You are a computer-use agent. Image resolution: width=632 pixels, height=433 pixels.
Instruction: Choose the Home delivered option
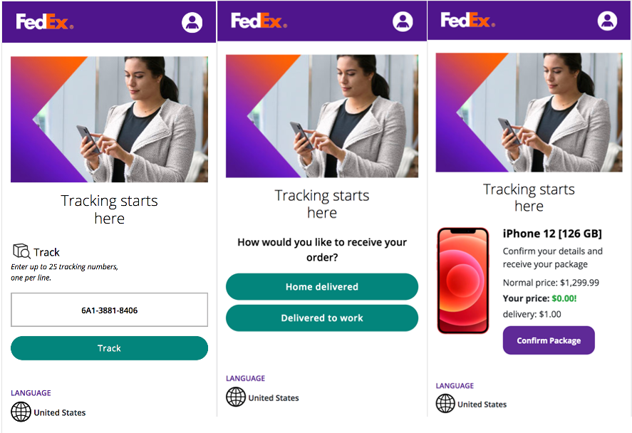[322, 286]
